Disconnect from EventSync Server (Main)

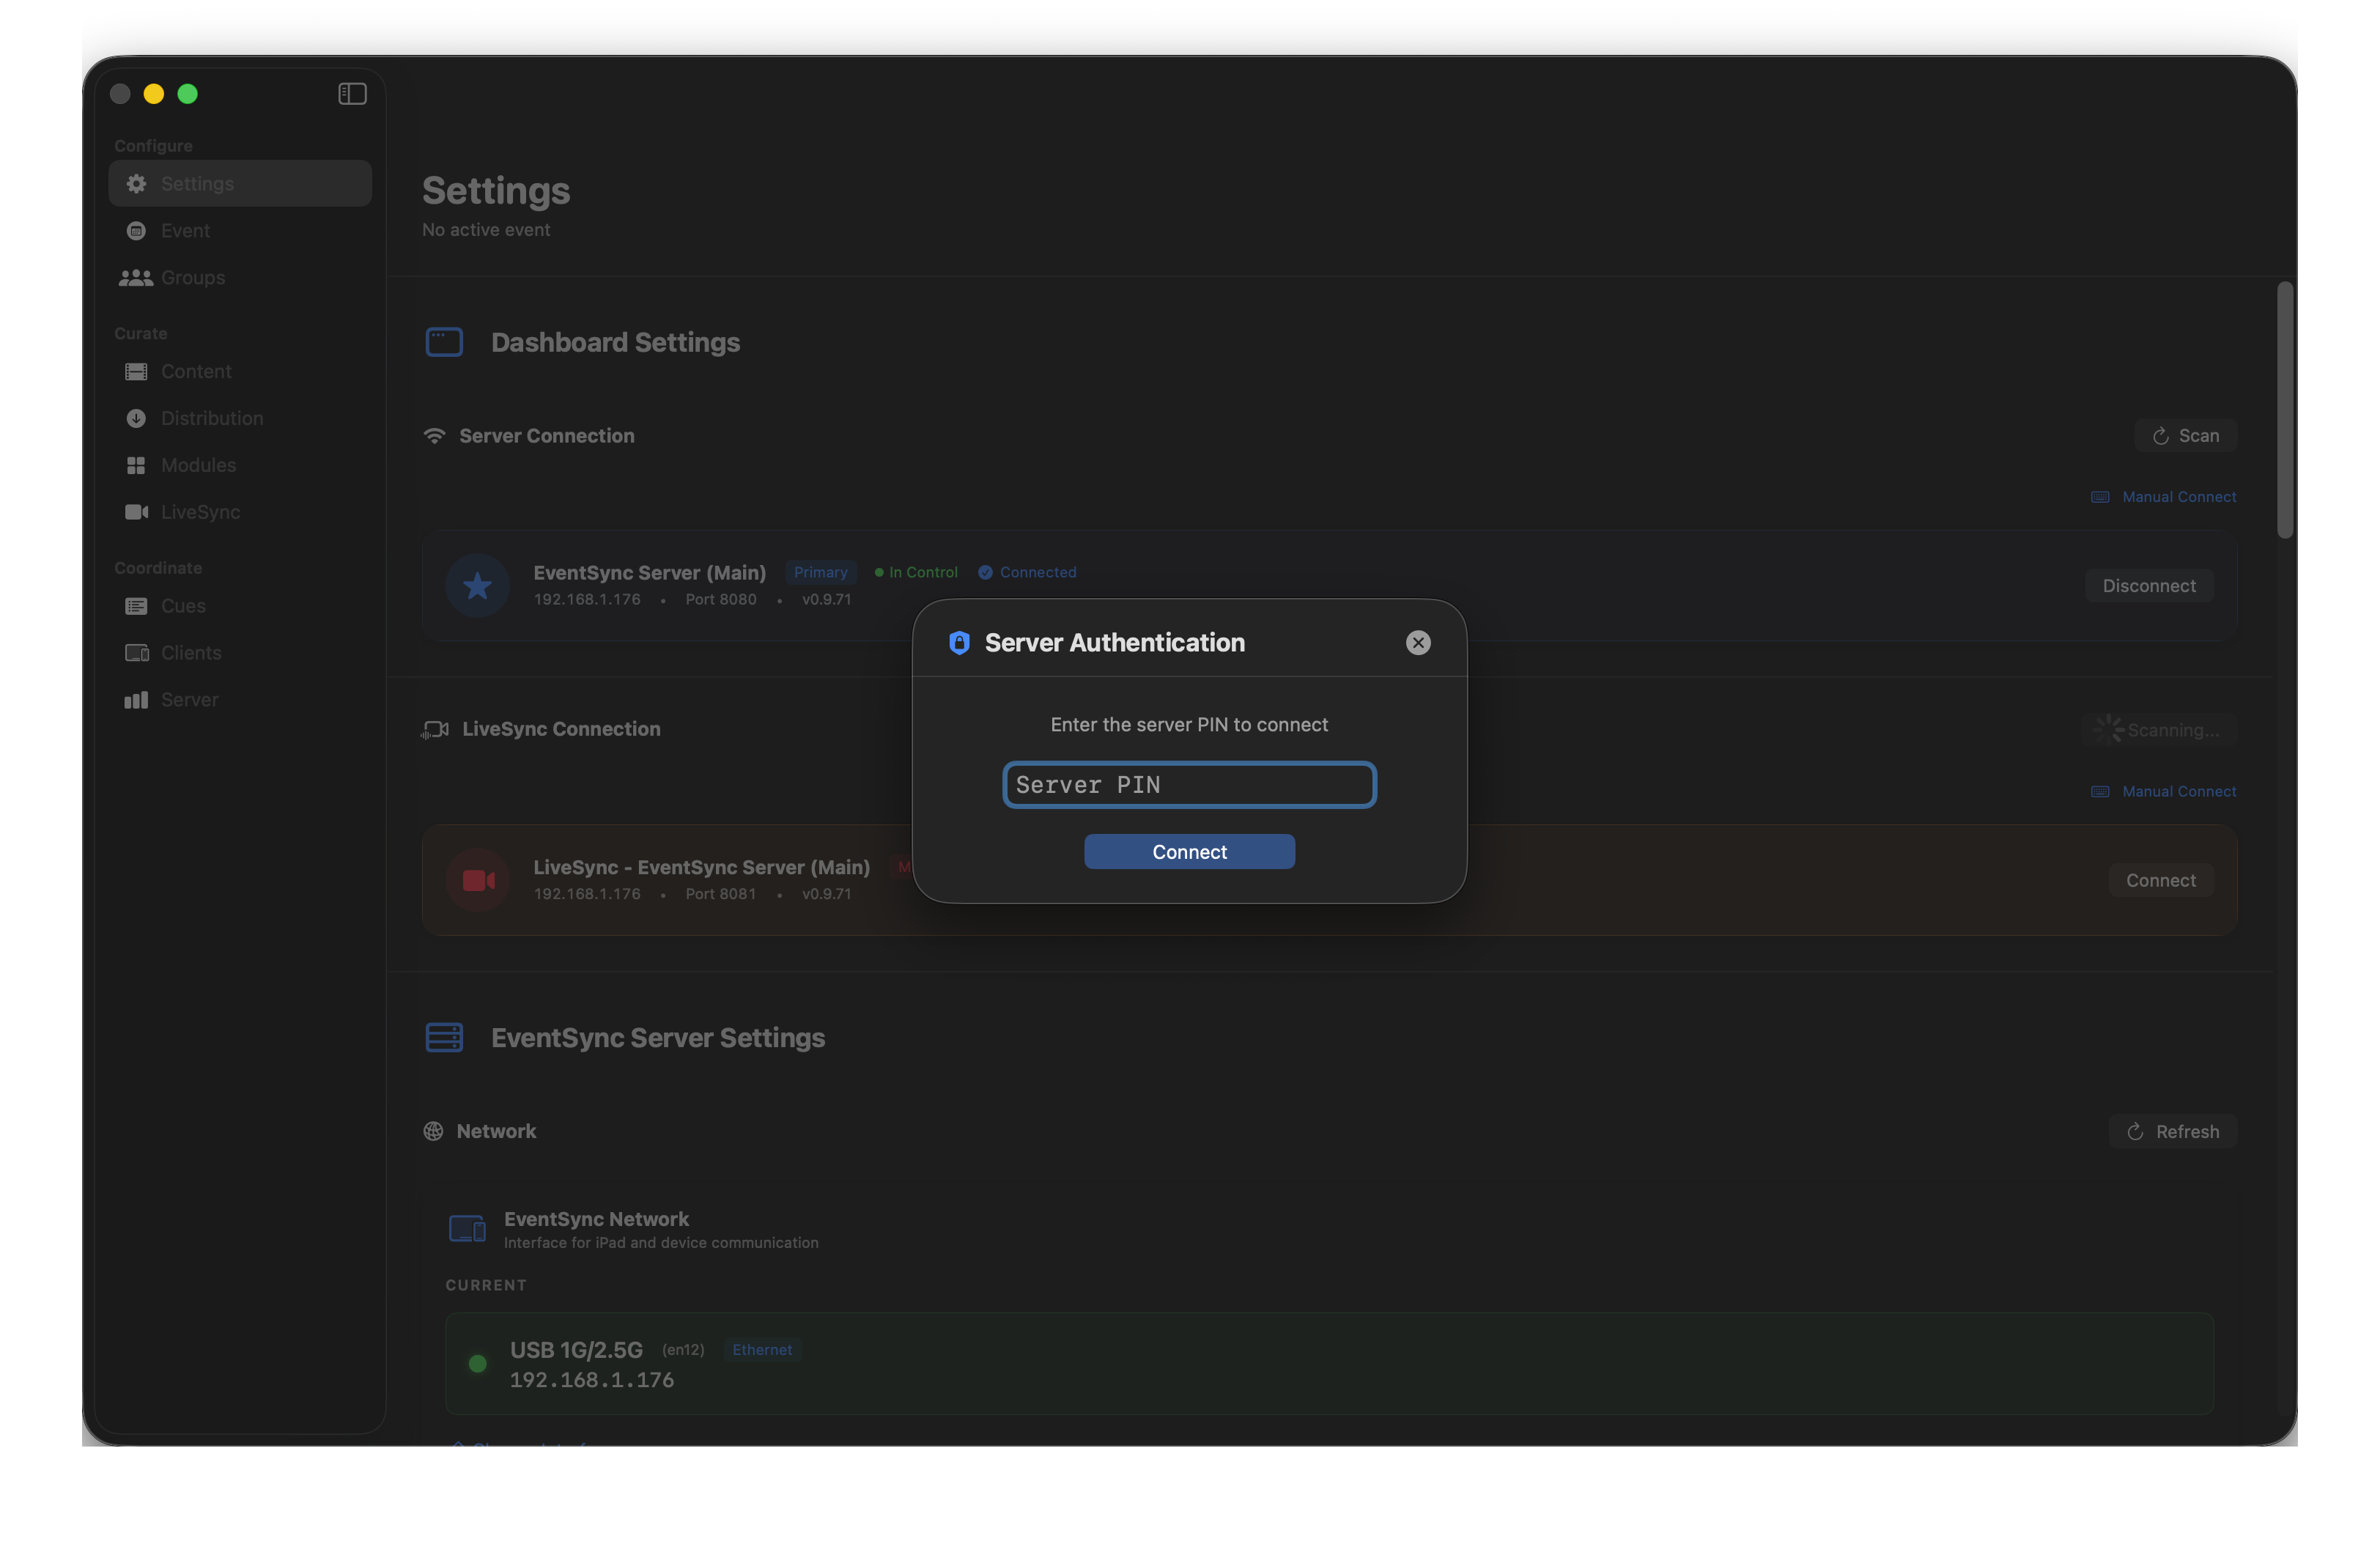click(2149, 586)
